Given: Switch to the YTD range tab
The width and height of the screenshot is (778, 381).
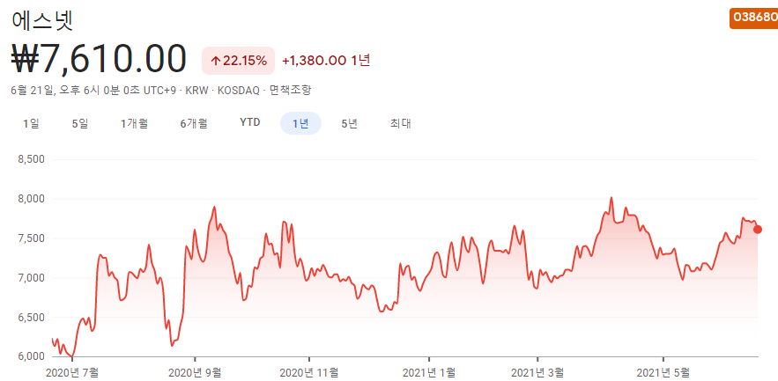Looking at the screenshot, I should (x=250, y=122).
